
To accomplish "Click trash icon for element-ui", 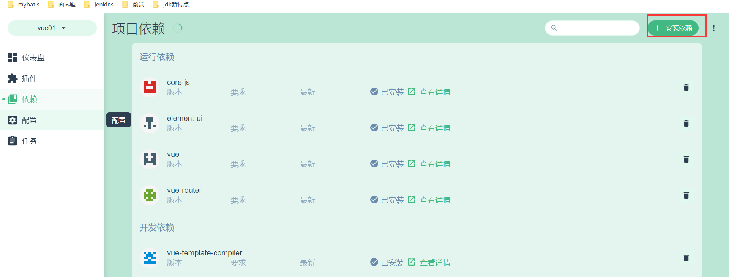I will [x=686, y=124].
